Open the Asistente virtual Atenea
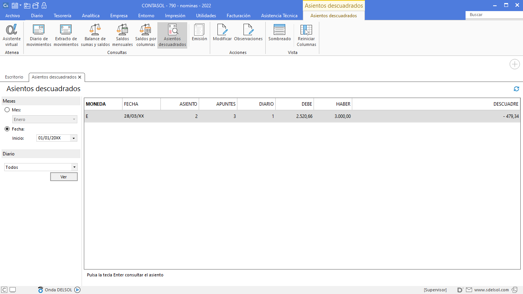Screen dimensions: 523x294 [11, 35]
